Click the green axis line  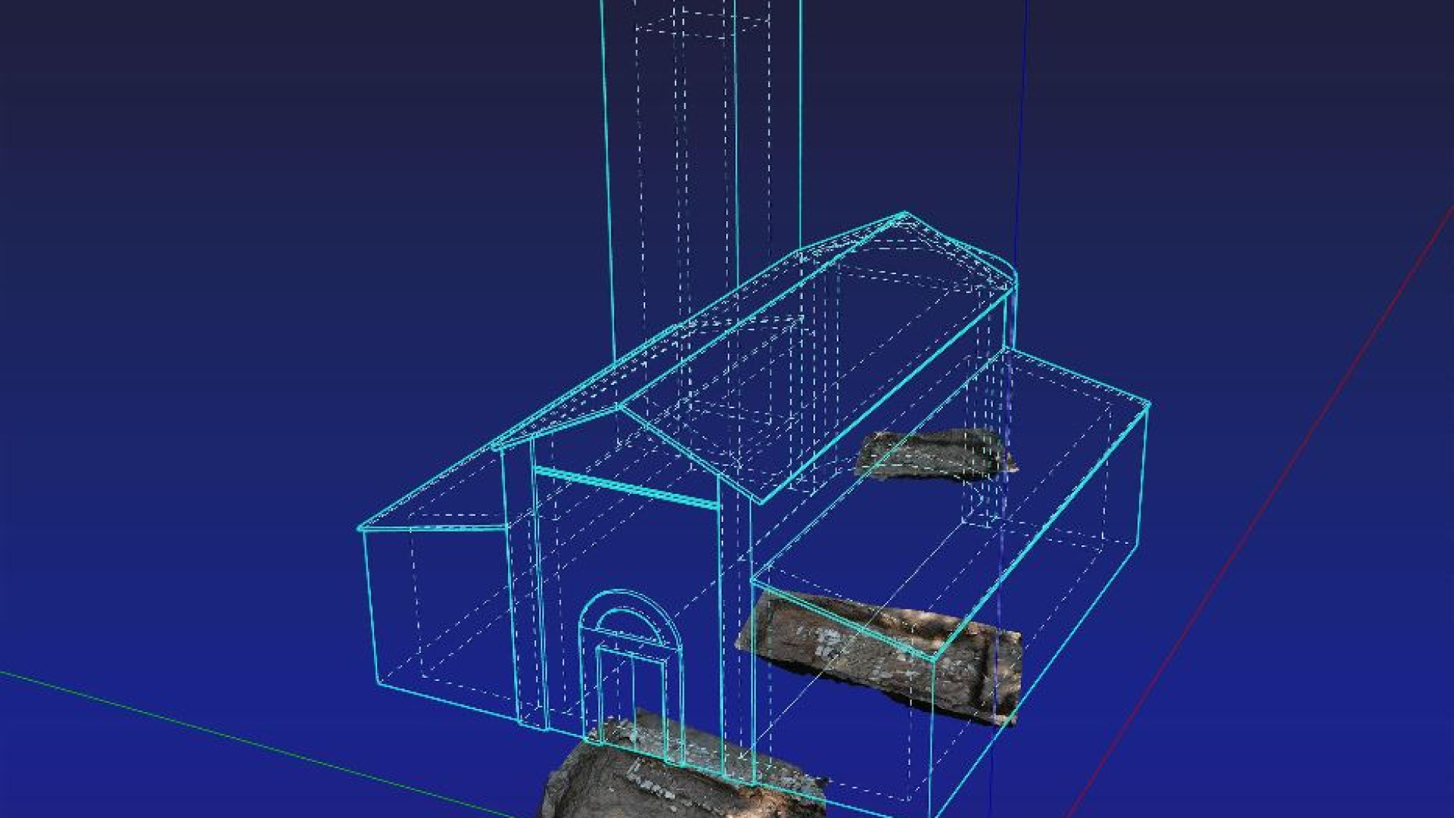tap(250, 741)
